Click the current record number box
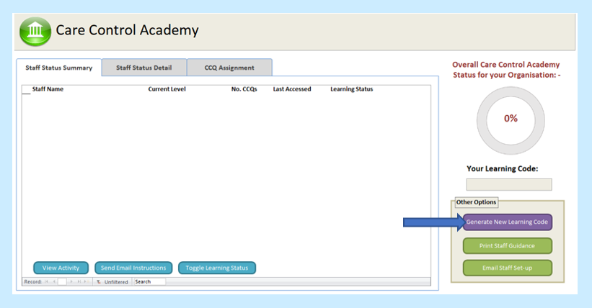The height and width of the screenshot is (308, 592). point(62,282)
